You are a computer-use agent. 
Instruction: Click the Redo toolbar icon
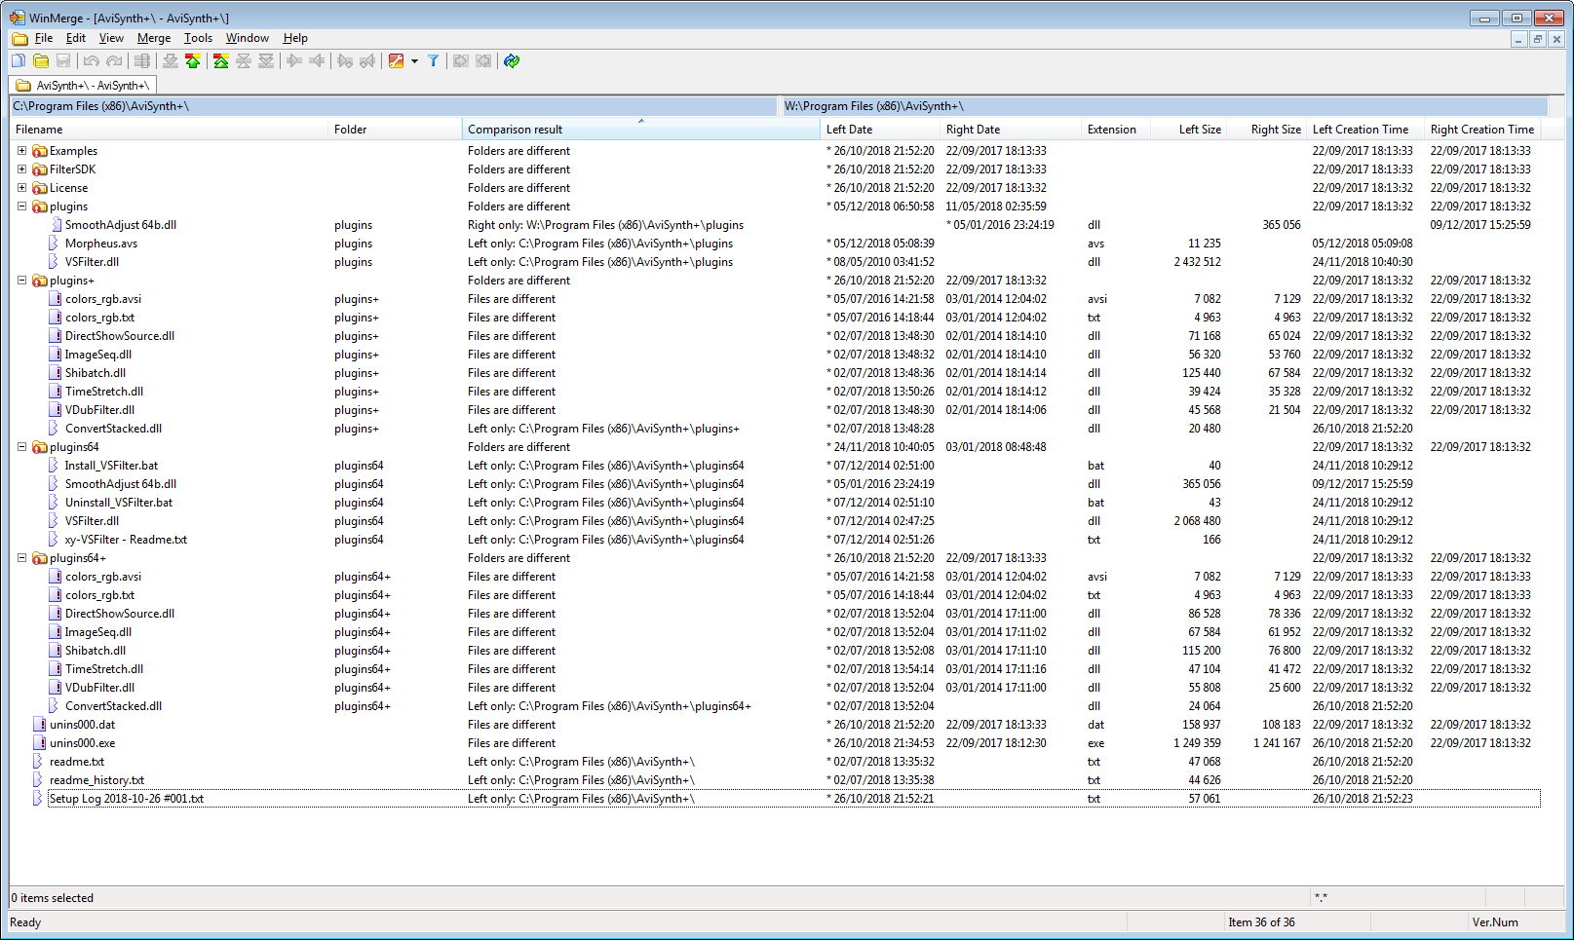click(x=114, y=61)
